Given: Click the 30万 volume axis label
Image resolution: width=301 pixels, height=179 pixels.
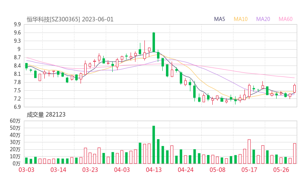Looking at the screenshot, I should click(15, 142).
